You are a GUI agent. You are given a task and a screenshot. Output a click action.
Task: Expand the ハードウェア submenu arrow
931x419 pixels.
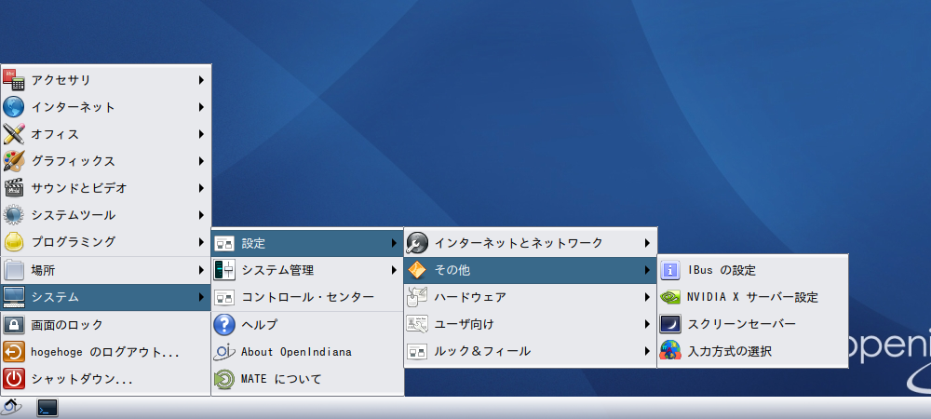pos(647,297)
